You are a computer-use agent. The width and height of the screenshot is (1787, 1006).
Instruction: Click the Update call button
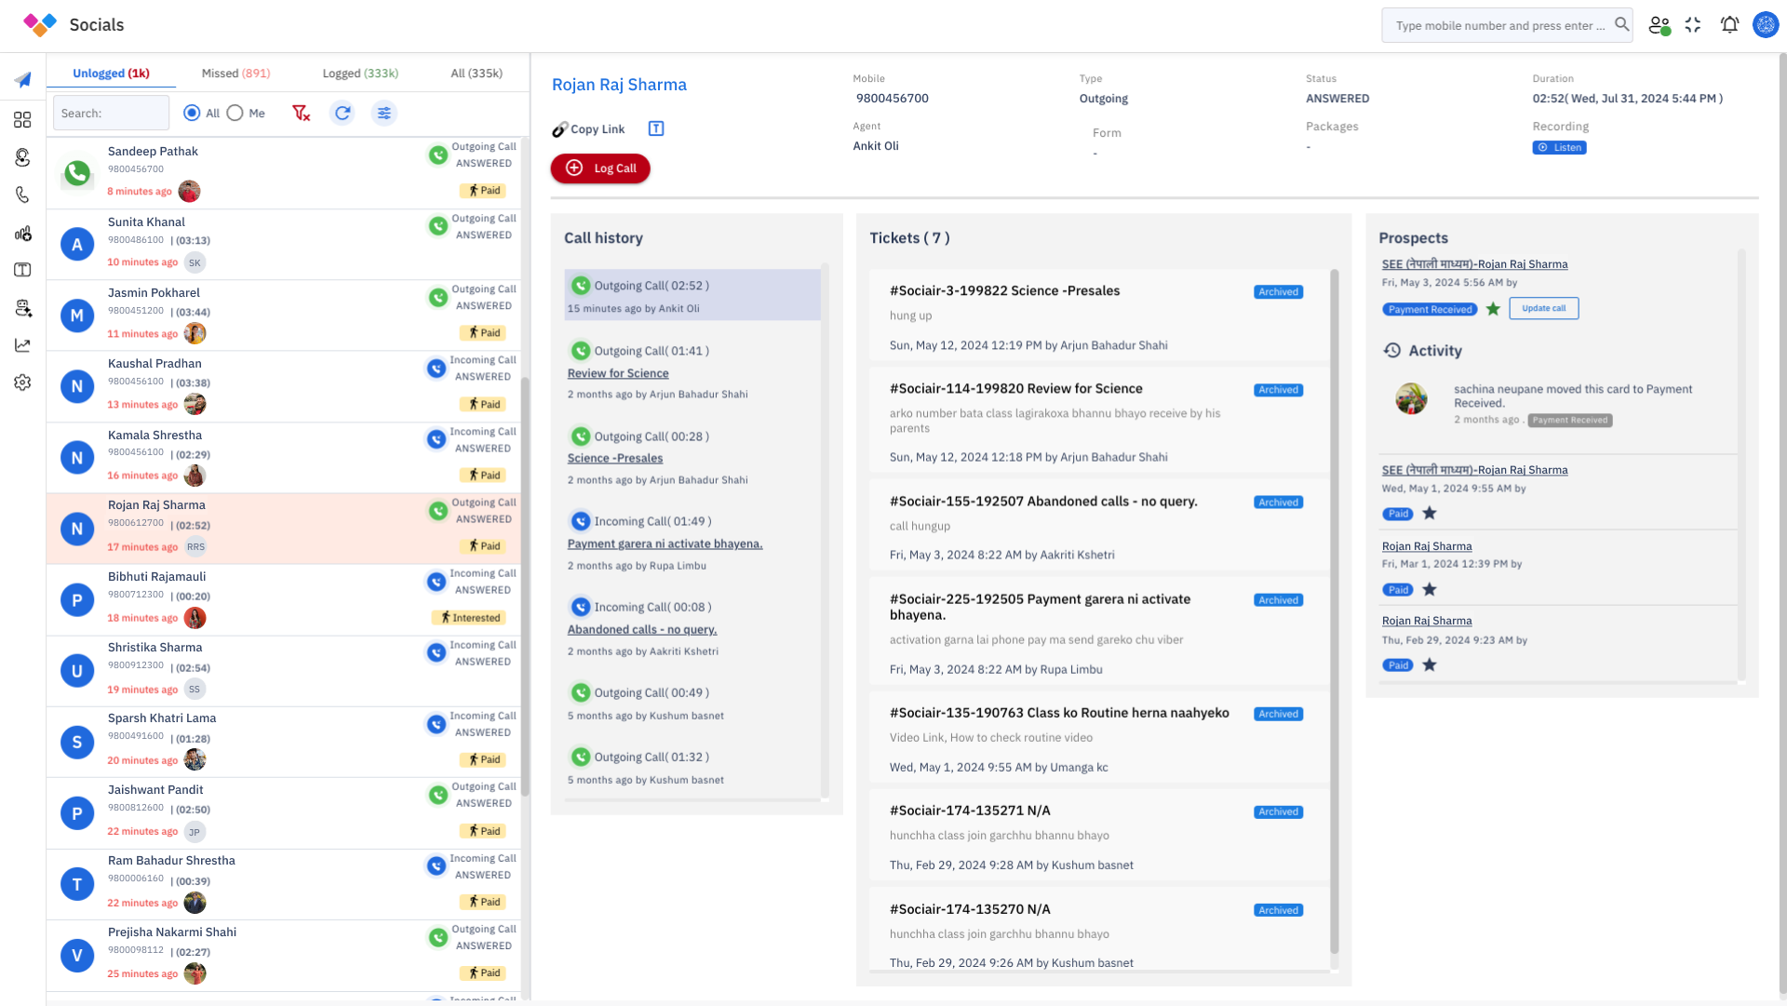(x=1543, y=308)
